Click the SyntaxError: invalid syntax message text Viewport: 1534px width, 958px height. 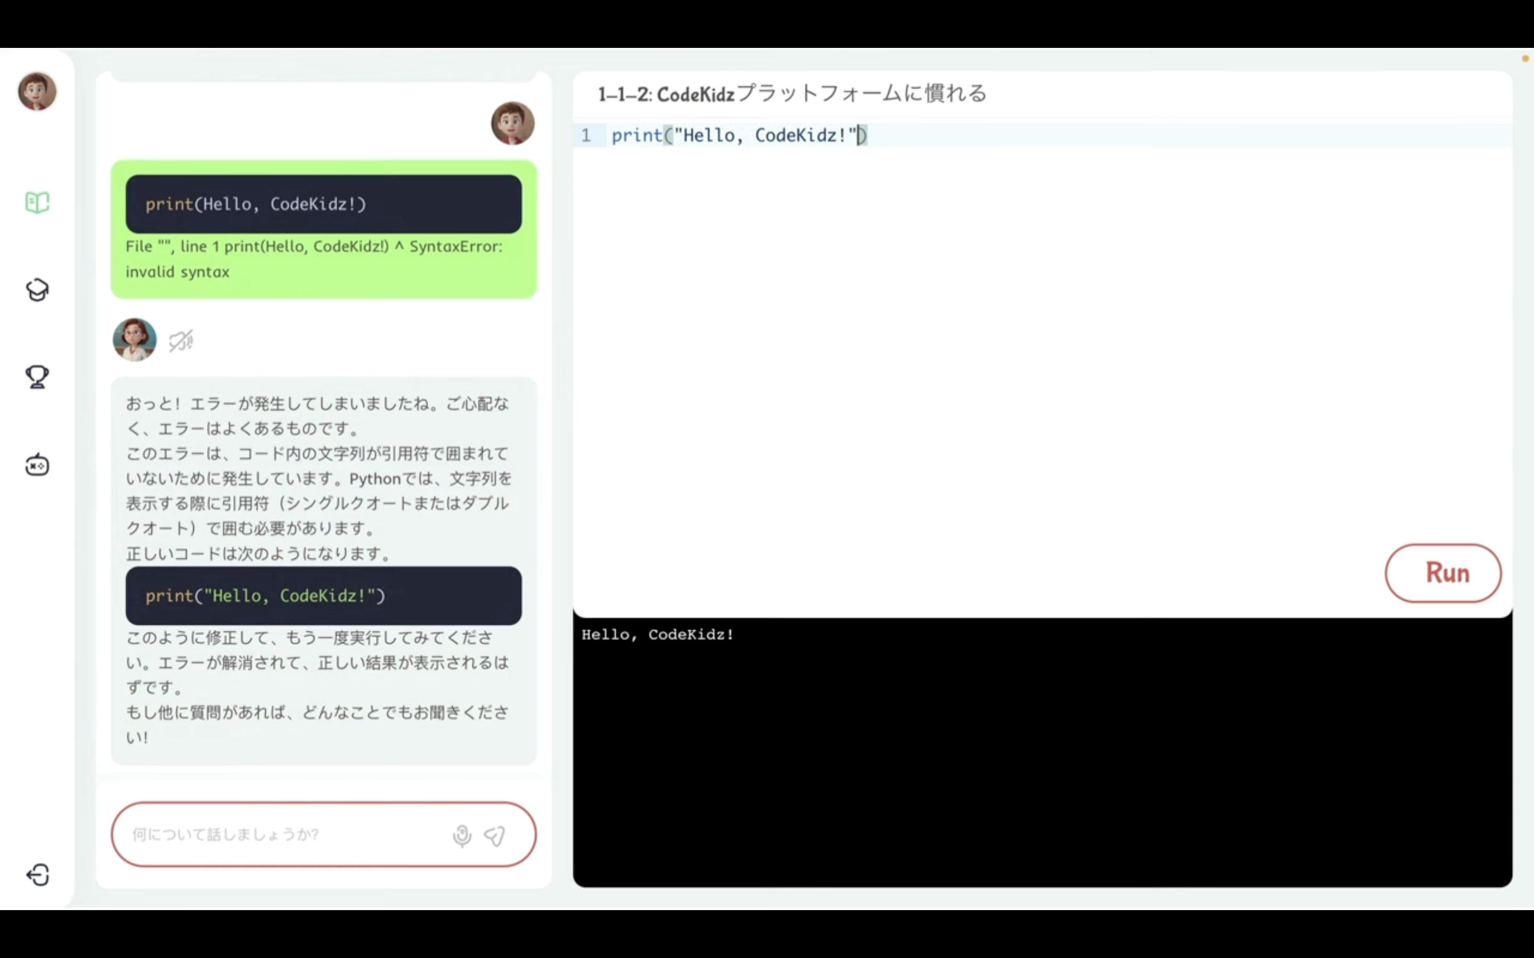pyautogui.click(x=314, y=259)
